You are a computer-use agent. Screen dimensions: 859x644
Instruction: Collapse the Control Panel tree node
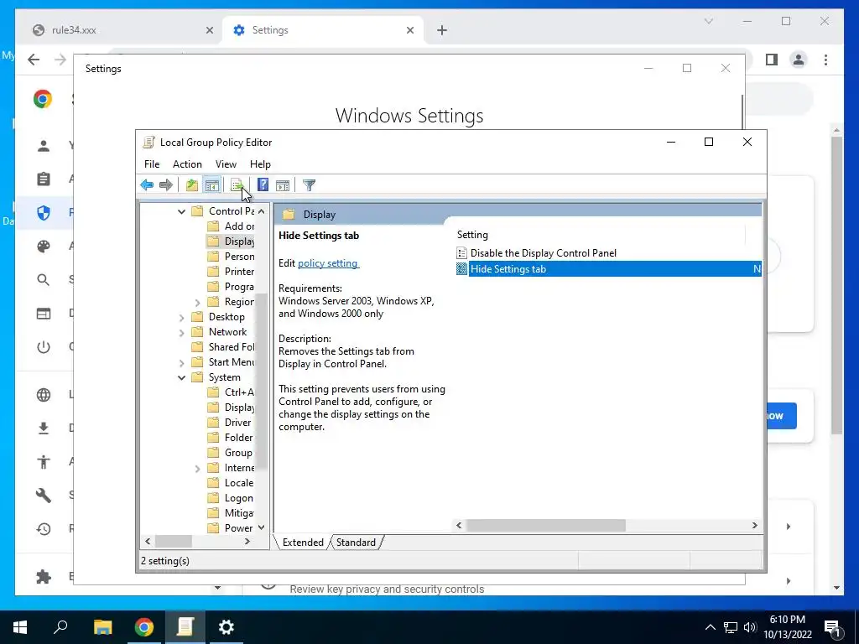click(x=181, y=211)
